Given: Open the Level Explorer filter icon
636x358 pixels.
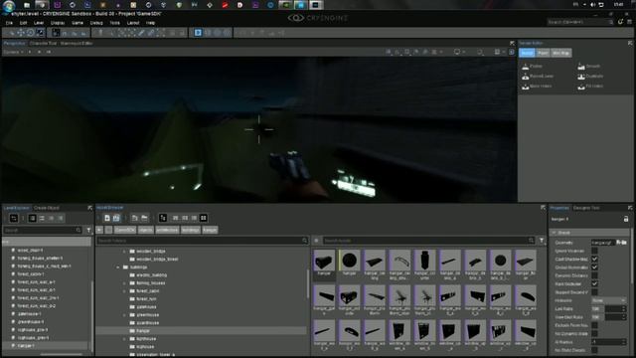Looking at the screenshot, I should (88, 230).
